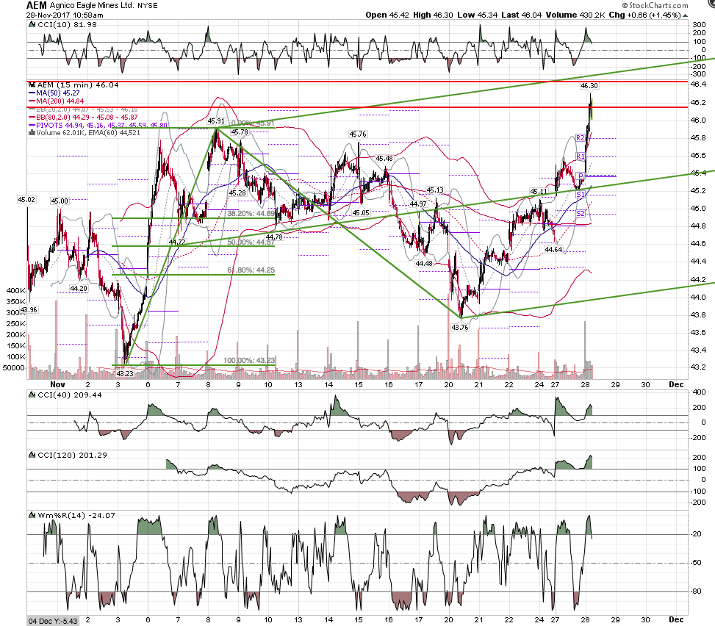Image resolution: width=715 pixels, height=626 pixels.
Task: Click the indicator icon beside Wm%R(14) label
Action: (32, 515)
